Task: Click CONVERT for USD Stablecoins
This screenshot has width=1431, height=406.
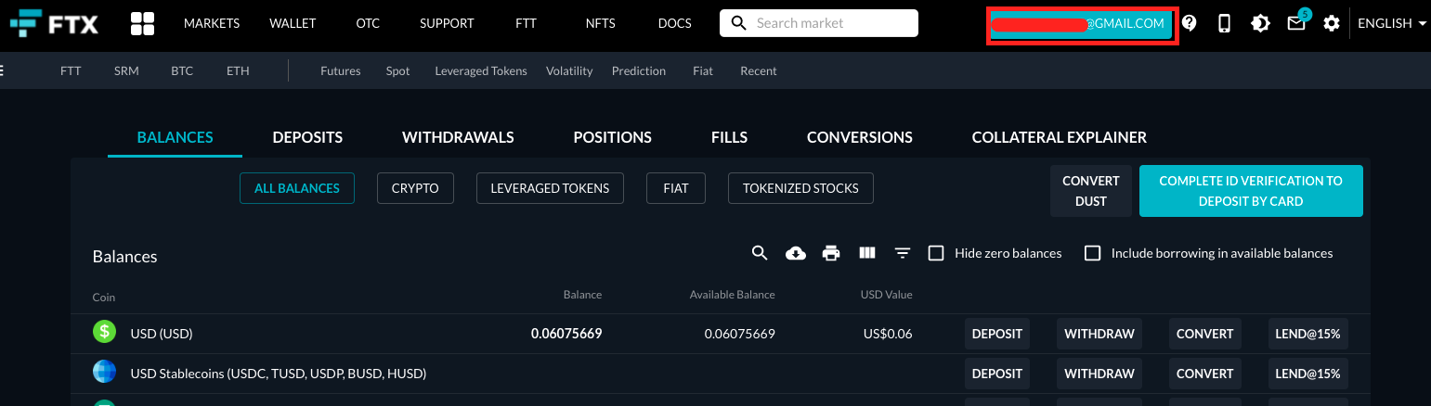Action: pyautogui.click(x=1204, y=374)
